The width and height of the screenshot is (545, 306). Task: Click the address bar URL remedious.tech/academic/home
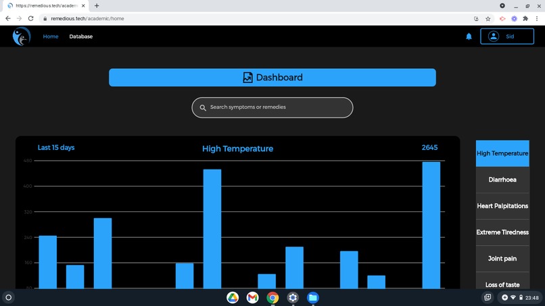[x=87, y=19]
